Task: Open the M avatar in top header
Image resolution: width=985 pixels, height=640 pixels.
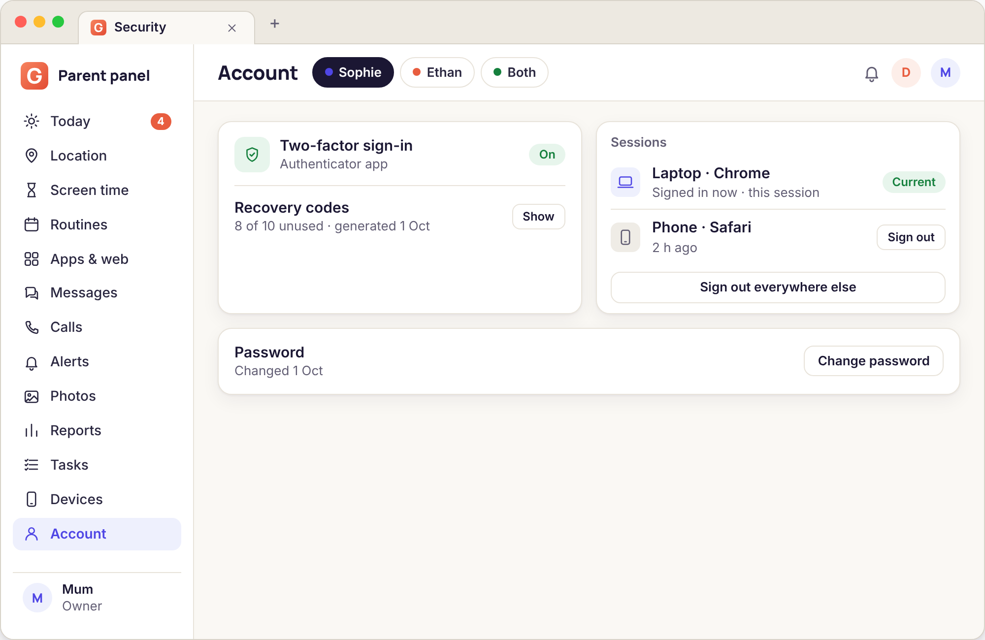Action: click(946, 73)
